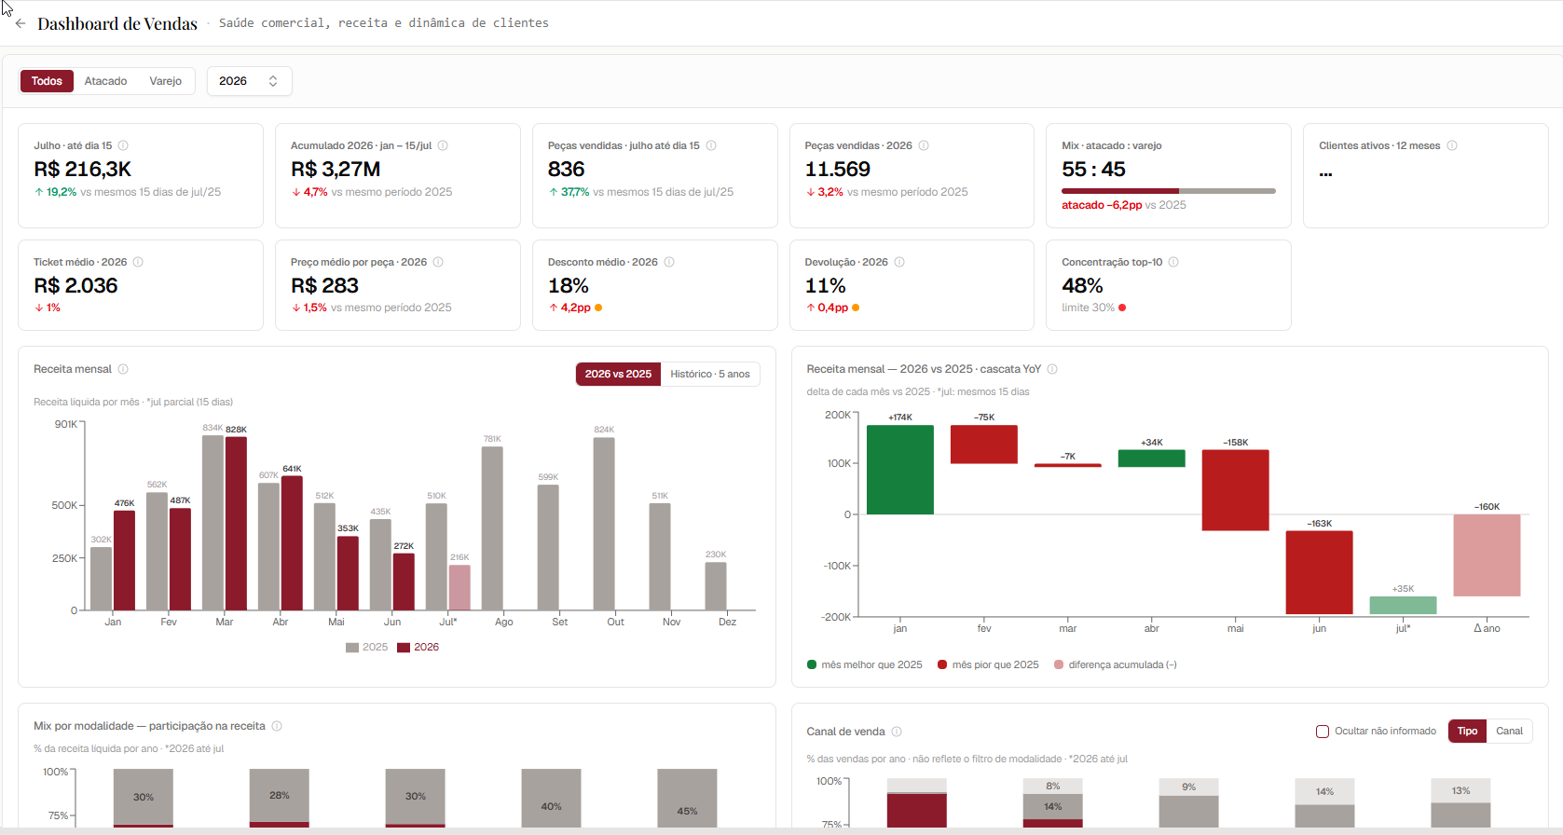Click R$ 2.036 ticket médio value

click(x=75, y=286)
